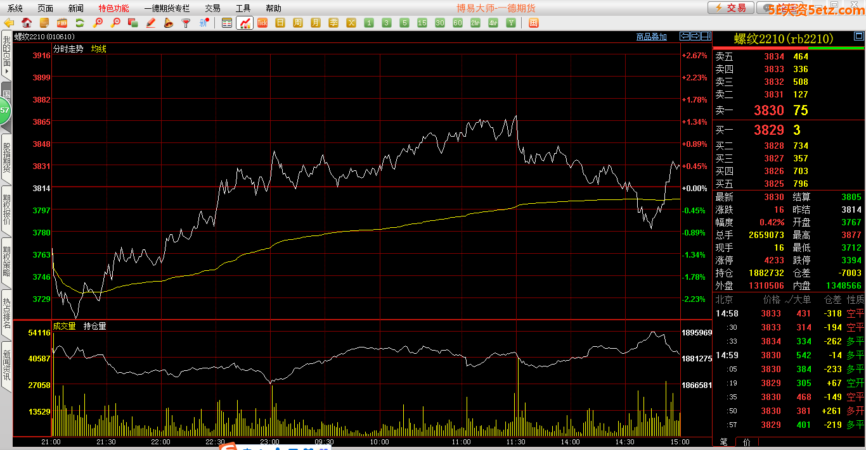The height and width of the screenshot is (450, 866).
Task: Click the yellow 均线 legend label
Action: (99, 49)
